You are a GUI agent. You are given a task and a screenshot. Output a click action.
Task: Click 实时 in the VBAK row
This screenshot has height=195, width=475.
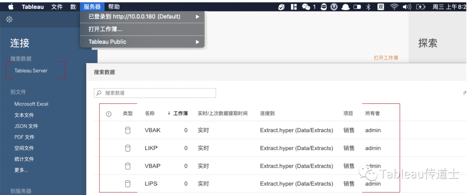coord(203,130)
